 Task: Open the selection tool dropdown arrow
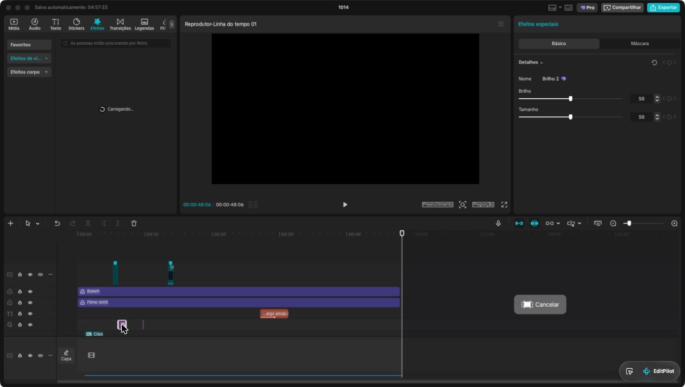pos(38,224)
